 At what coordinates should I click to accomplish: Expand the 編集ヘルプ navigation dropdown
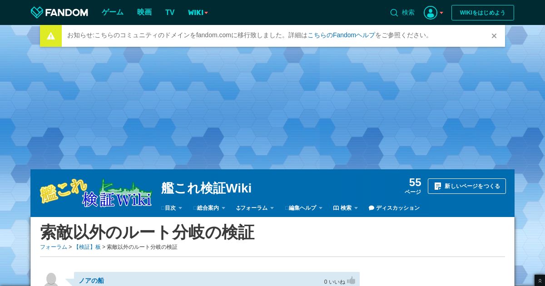pyautogui.click(x=304, y=208)
